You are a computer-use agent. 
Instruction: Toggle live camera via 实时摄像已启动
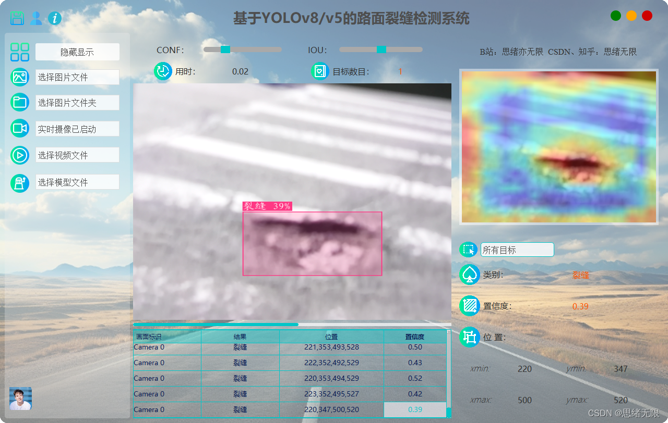[77, 128]
